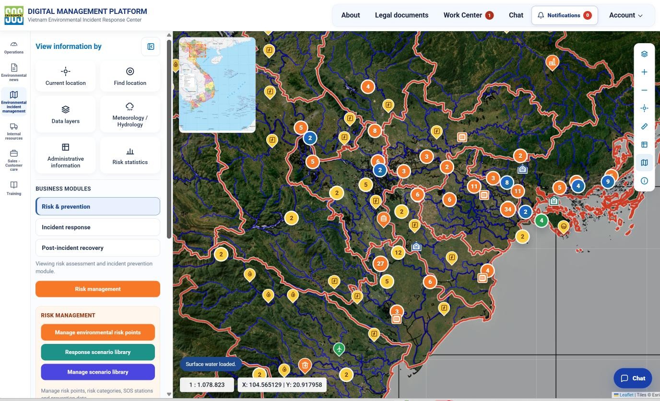Select the Incident response module
Viewport: 660px width, 401px height.
tap(98, 227)
